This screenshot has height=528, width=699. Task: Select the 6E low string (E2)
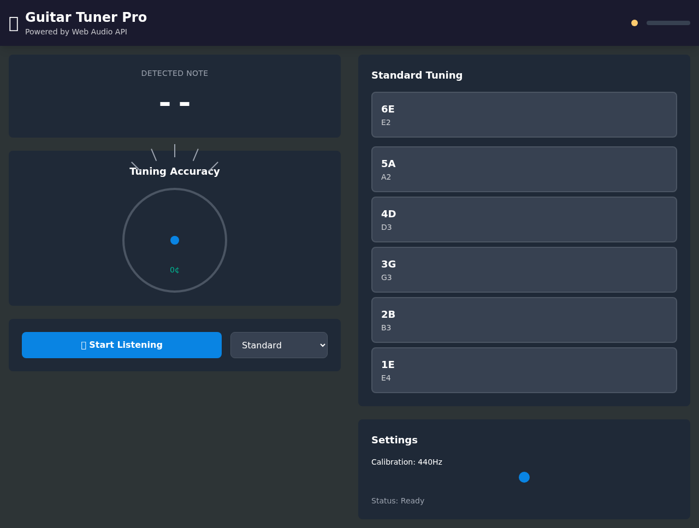[524, 114]
